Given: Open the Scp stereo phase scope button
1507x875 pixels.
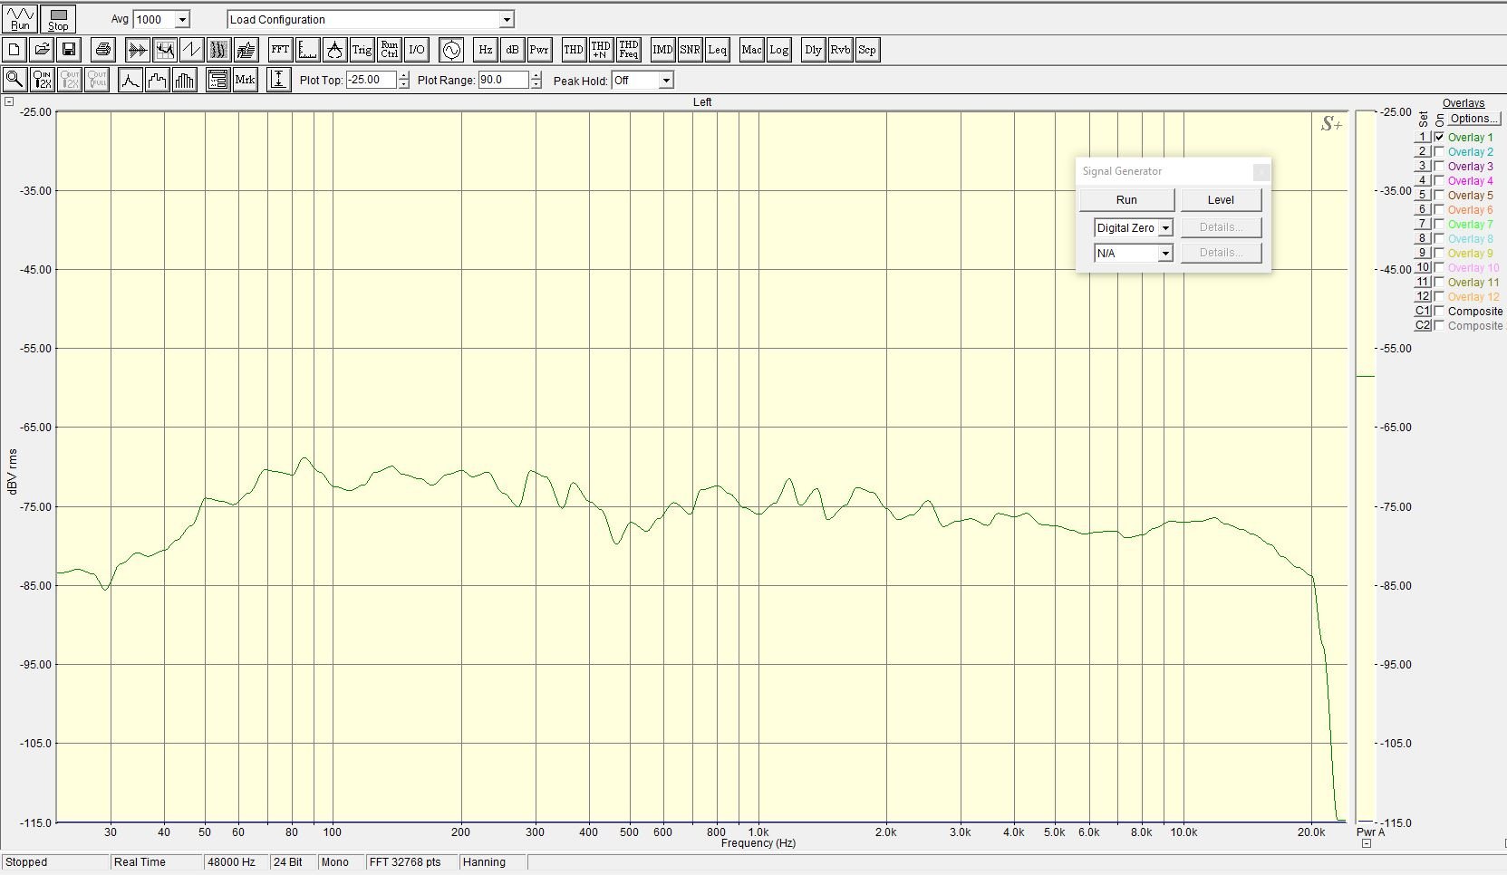Looking at the screenshot, I should point(867,50).
